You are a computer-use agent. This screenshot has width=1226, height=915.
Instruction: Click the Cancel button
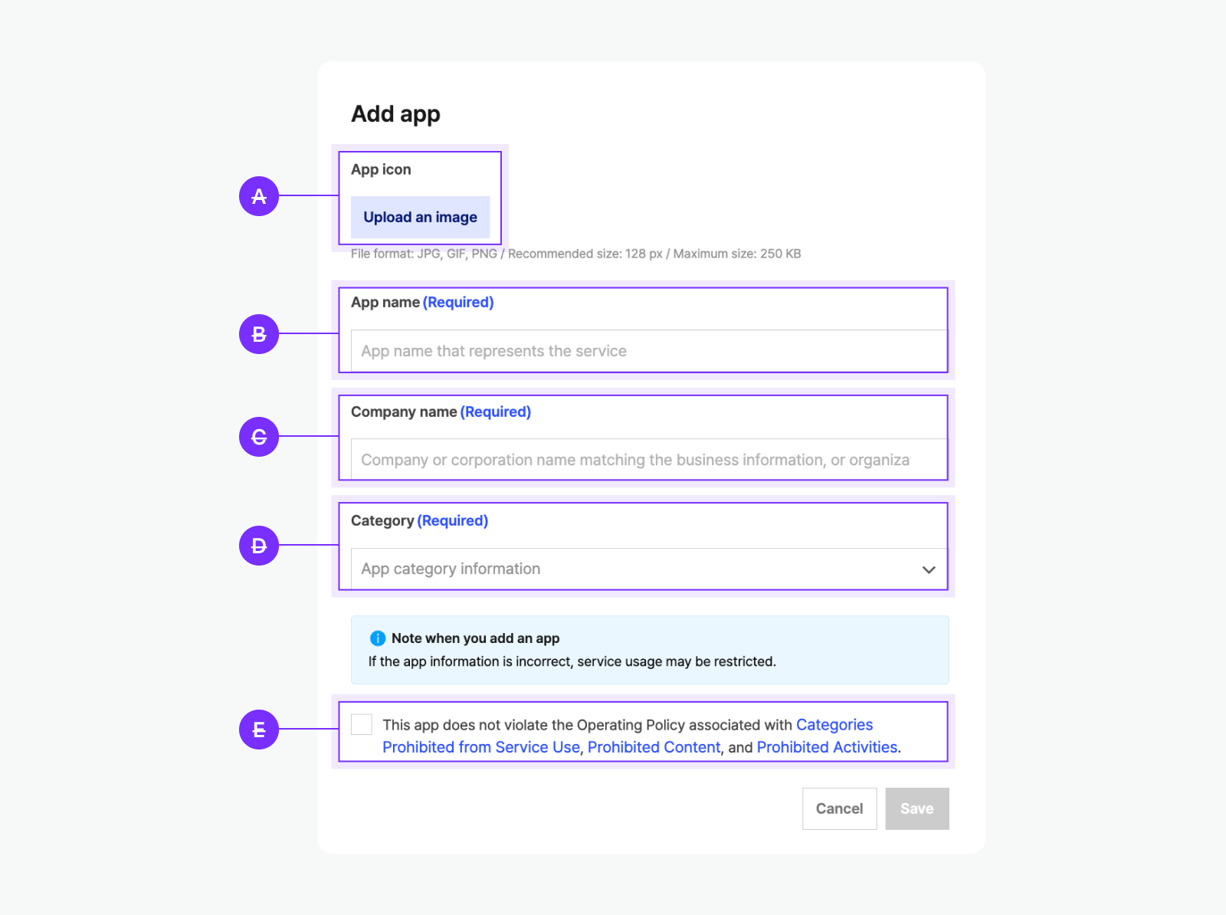(x=839, y=808)
